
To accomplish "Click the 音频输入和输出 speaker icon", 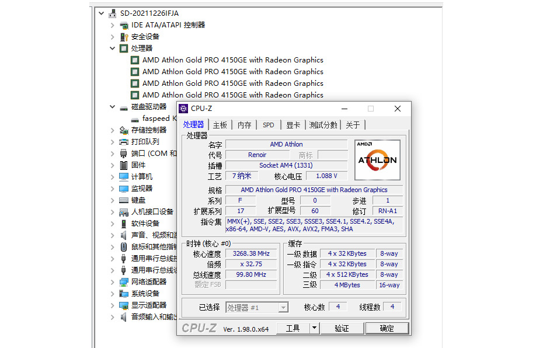I will pos(124,317).
